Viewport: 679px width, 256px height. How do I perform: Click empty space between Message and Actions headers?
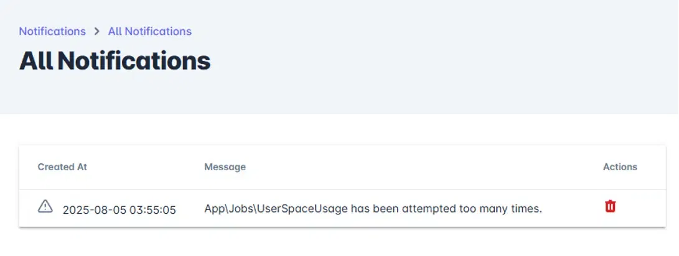coord(423,167)
